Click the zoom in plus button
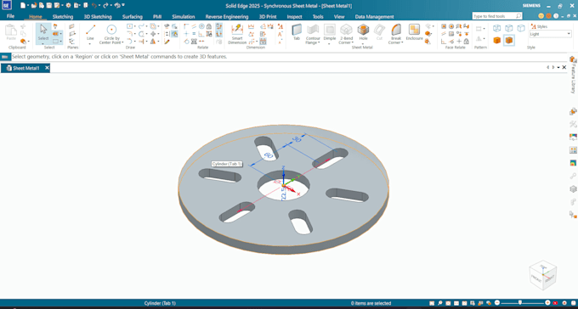This screenshot has height=309, width=578. coord(547,302)
